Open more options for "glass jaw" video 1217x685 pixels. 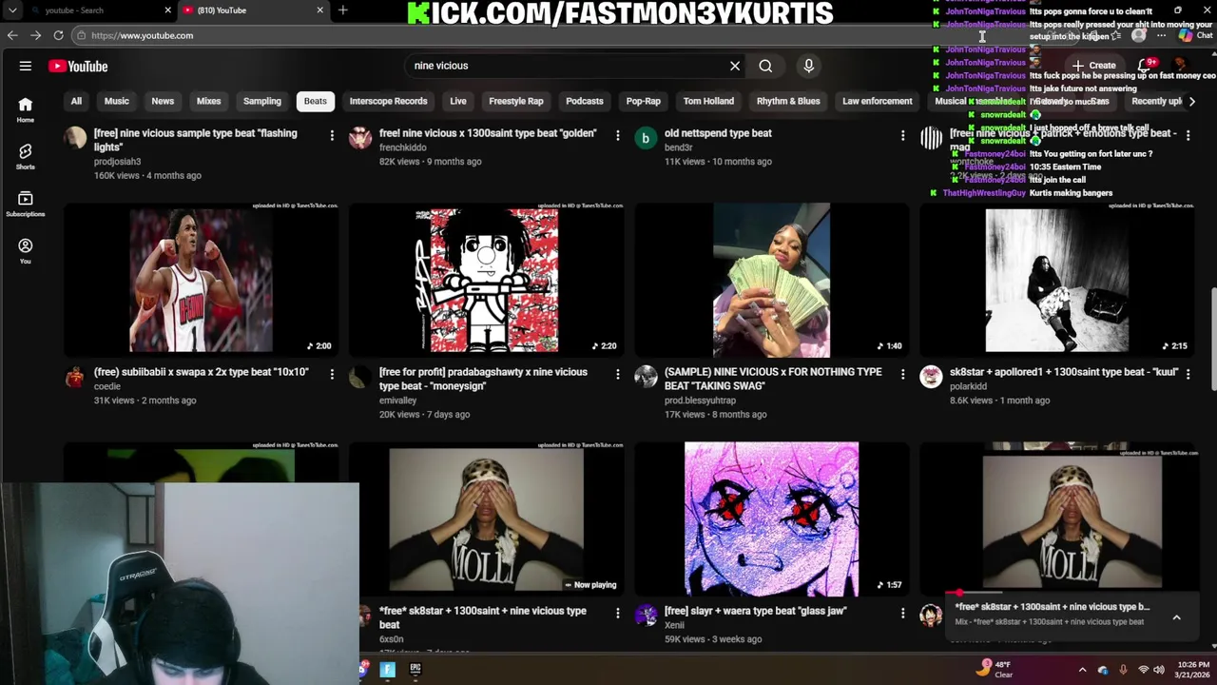pyautogui.click(x=902, y=613)
